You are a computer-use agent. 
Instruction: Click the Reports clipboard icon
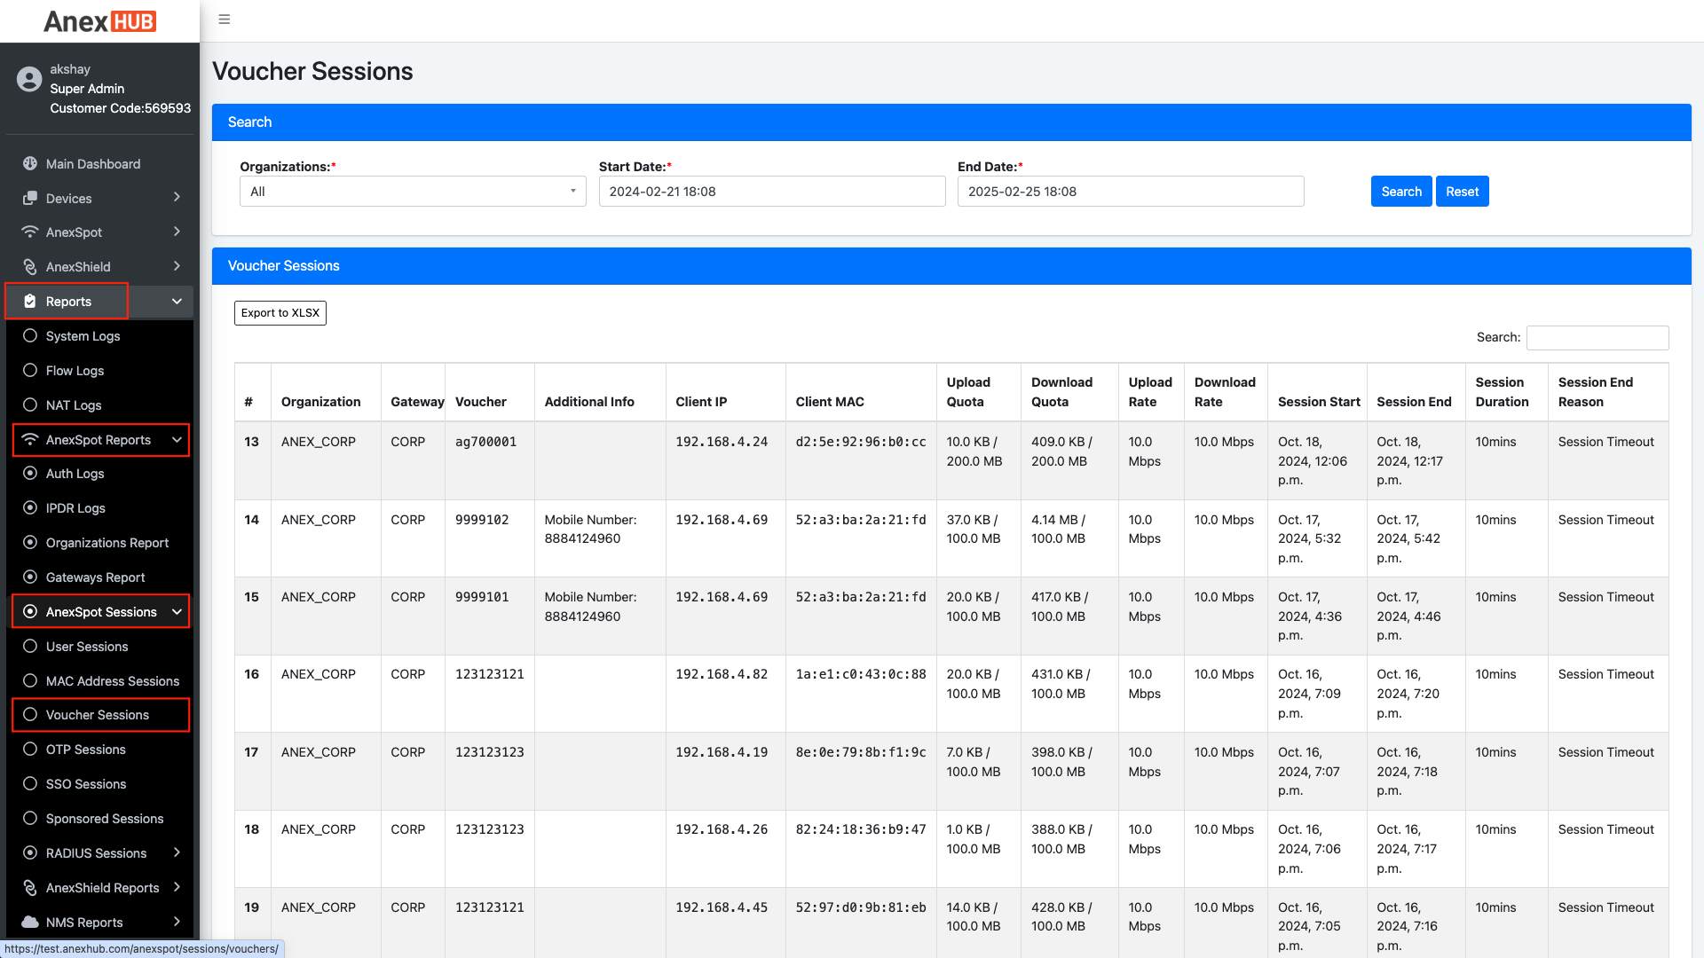click(29, 301)
